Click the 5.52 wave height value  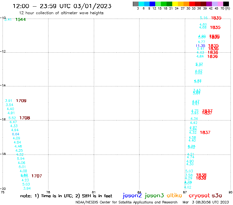(12, 118)
